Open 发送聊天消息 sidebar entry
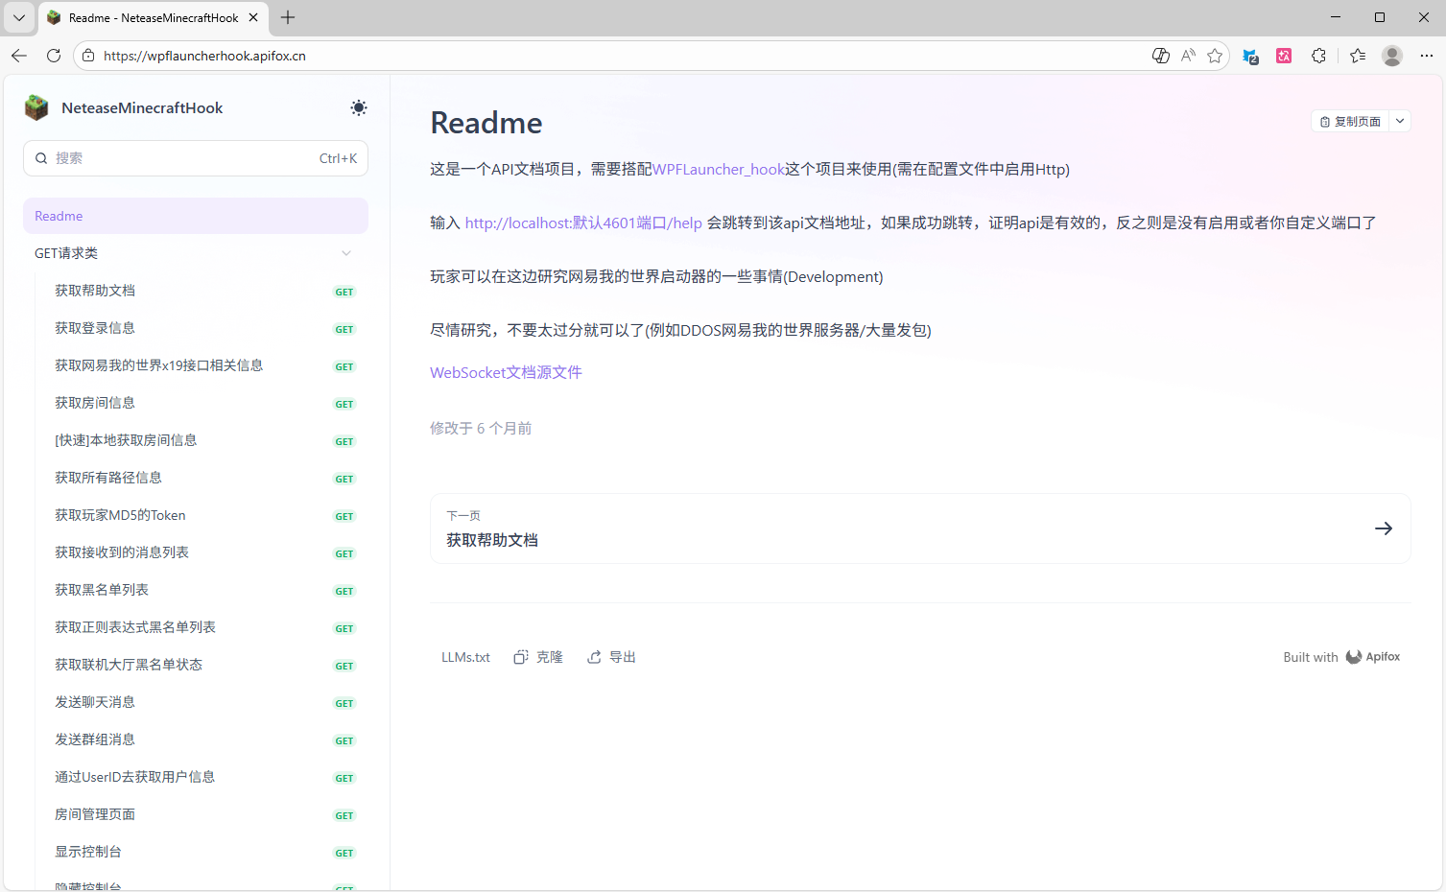 coord(196,702)
